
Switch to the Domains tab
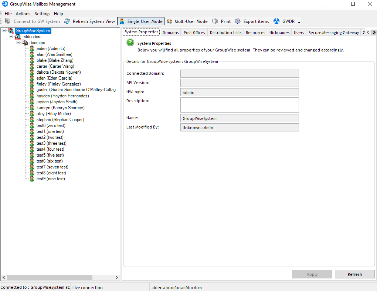(171, 33)
